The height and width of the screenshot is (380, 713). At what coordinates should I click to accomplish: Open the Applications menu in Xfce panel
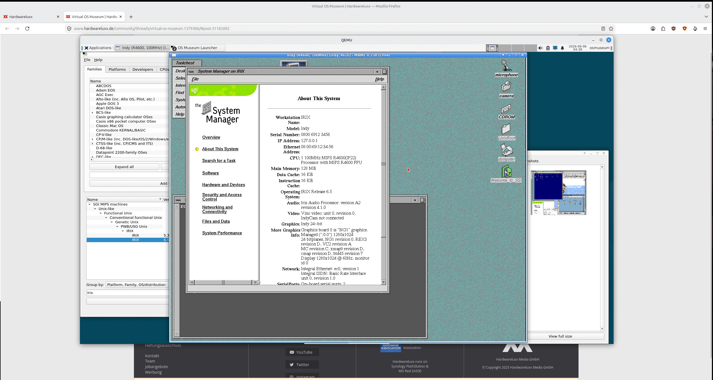coord(98,48)
